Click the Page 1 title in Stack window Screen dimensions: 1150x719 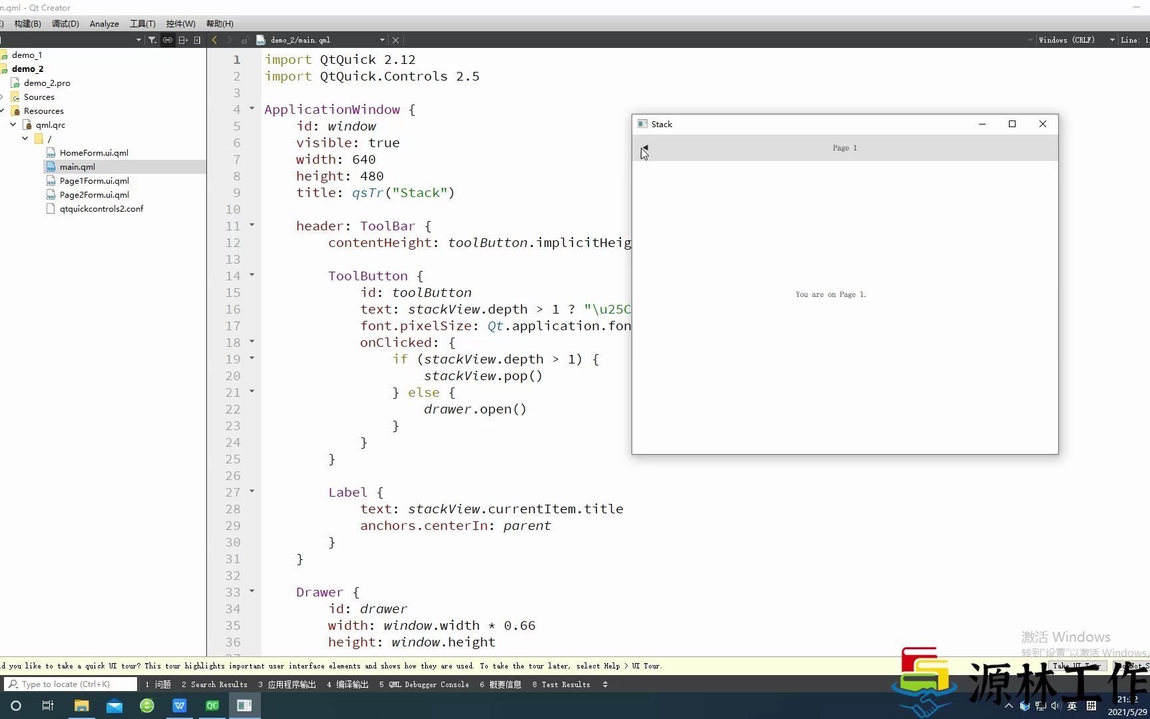[845, 148]
